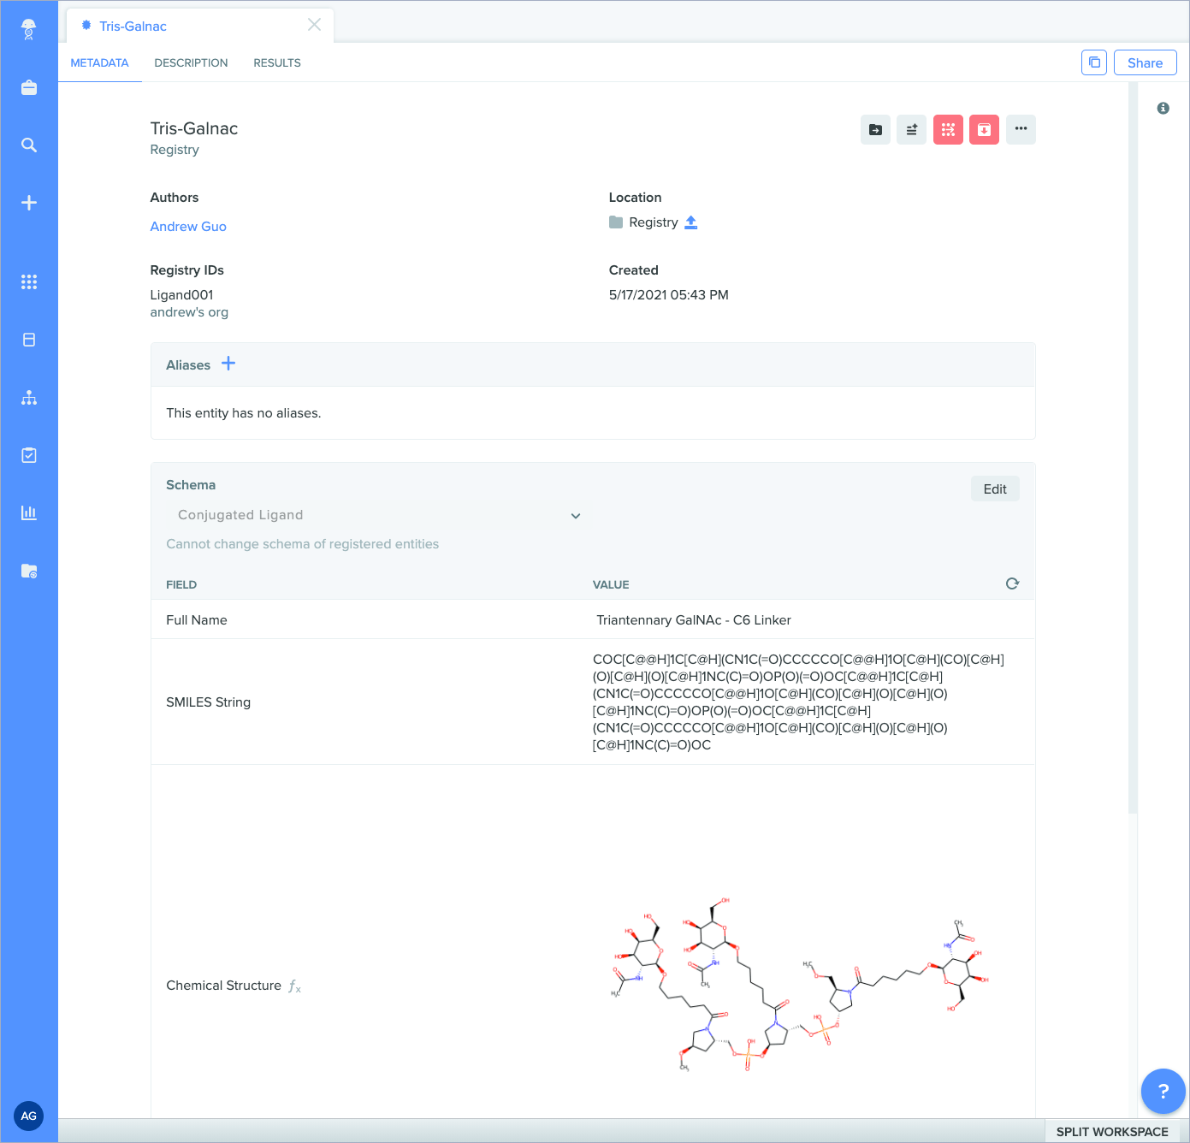Screen dimensions: 1190x1143
Task: Click the red archive icon button
Action: (x=984, y=130)
